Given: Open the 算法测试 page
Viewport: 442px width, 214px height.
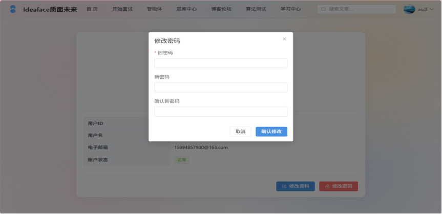Looking at the screenshot, I should (x=256, y=9).
